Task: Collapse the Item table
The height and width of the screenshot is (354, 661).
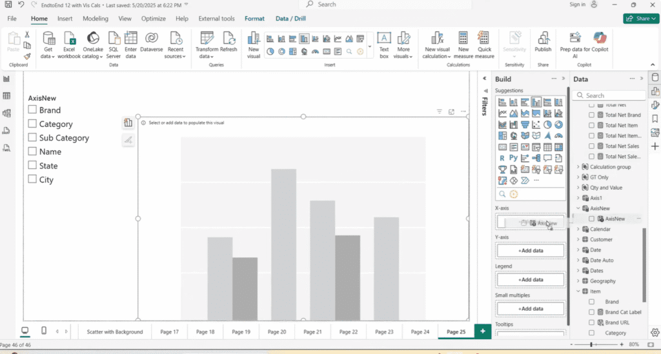Action: point(578,291)
